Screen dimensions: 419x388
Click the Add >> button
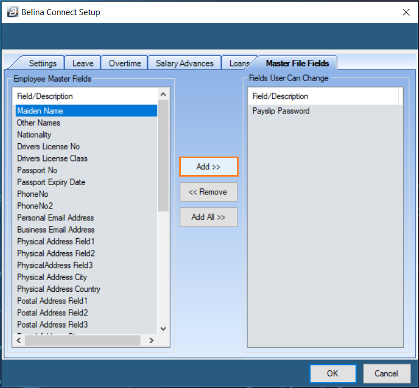[208, 167]
